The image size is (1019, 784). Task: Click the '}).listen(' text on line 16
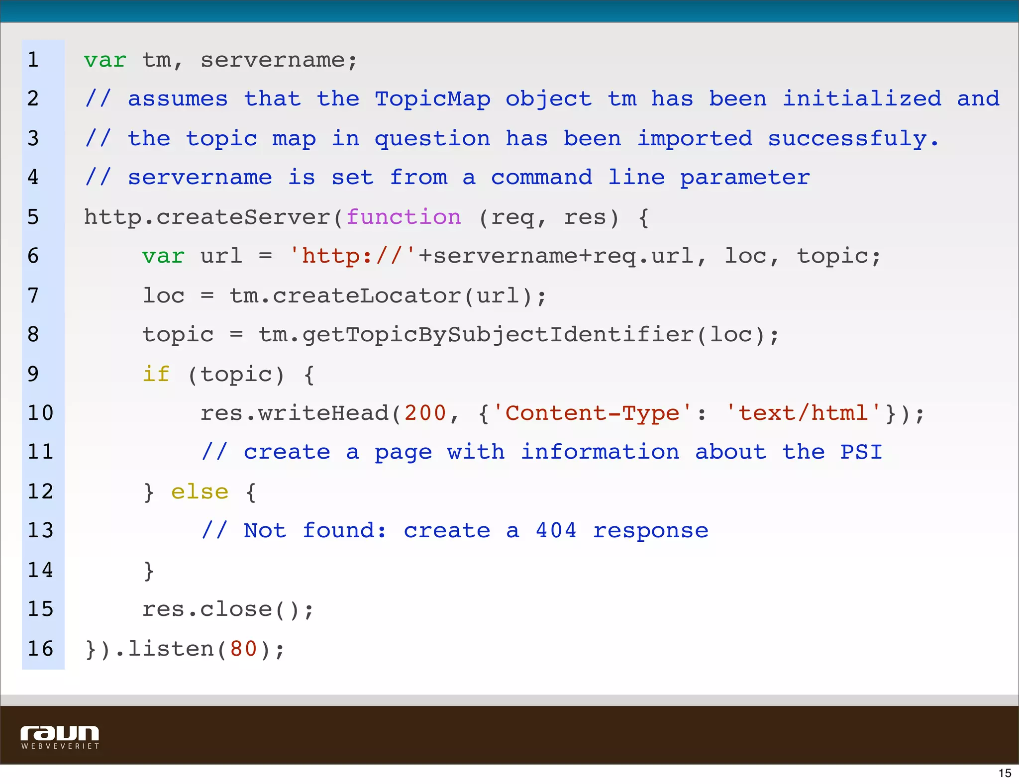tap(156, 649)
